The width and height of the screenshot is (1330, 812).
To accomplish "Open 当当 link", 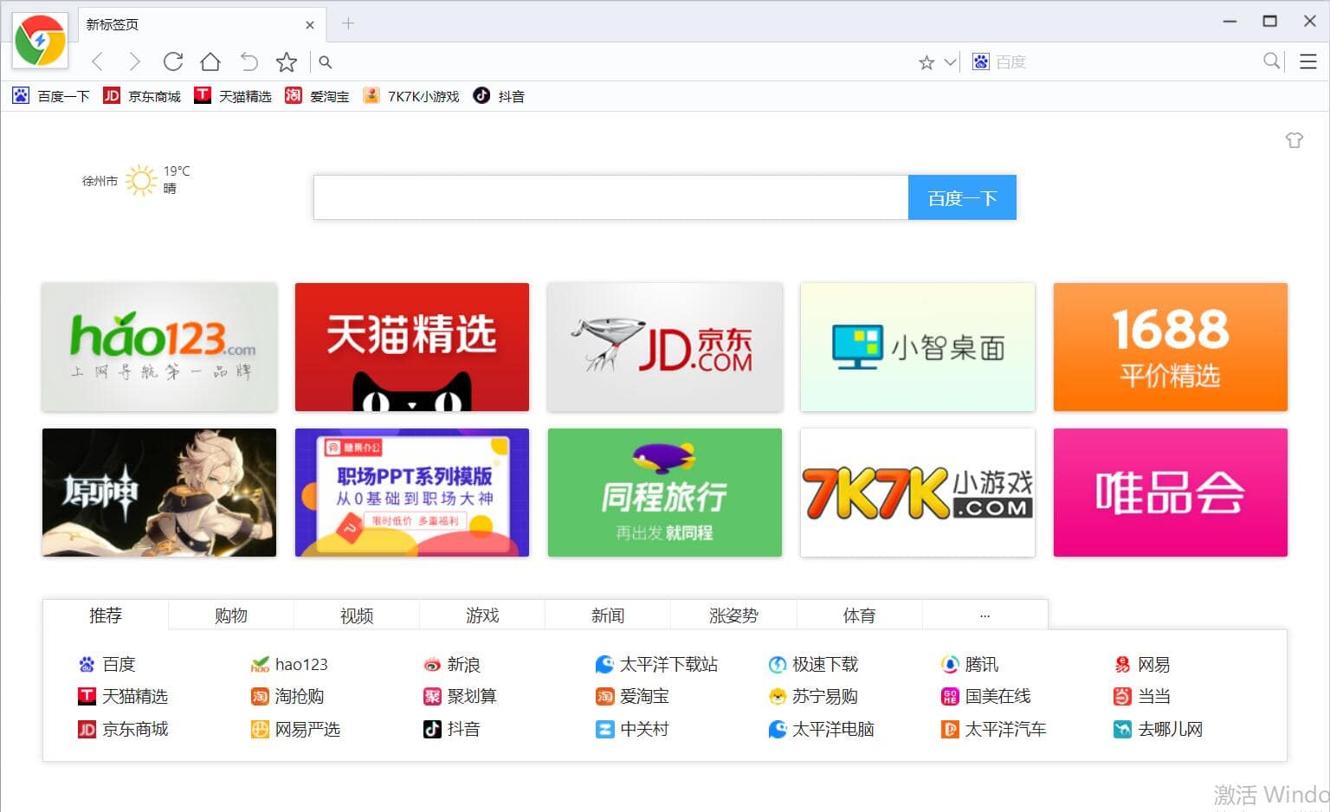I will click(x=1142, y=696).
